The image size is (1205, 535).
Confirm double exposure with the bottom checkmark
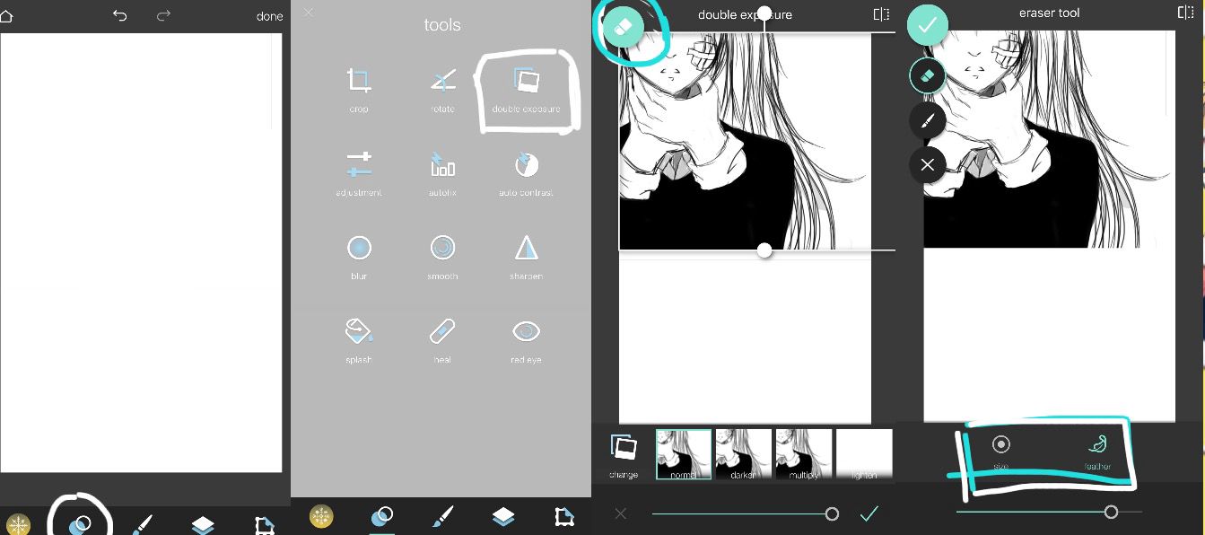click(869, 513)
